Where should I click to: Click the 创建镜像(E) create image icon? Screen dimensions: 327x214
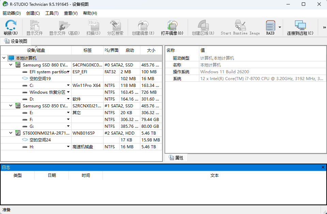point(143,27)
